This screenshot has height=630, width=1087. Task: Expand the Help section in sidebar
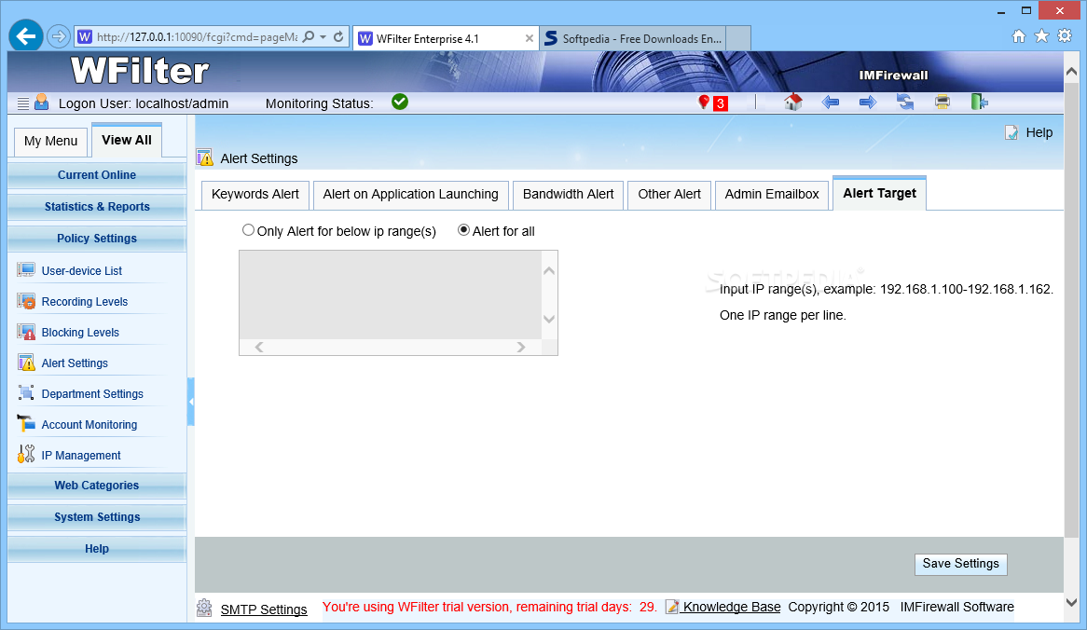click(x=97, y=549)
